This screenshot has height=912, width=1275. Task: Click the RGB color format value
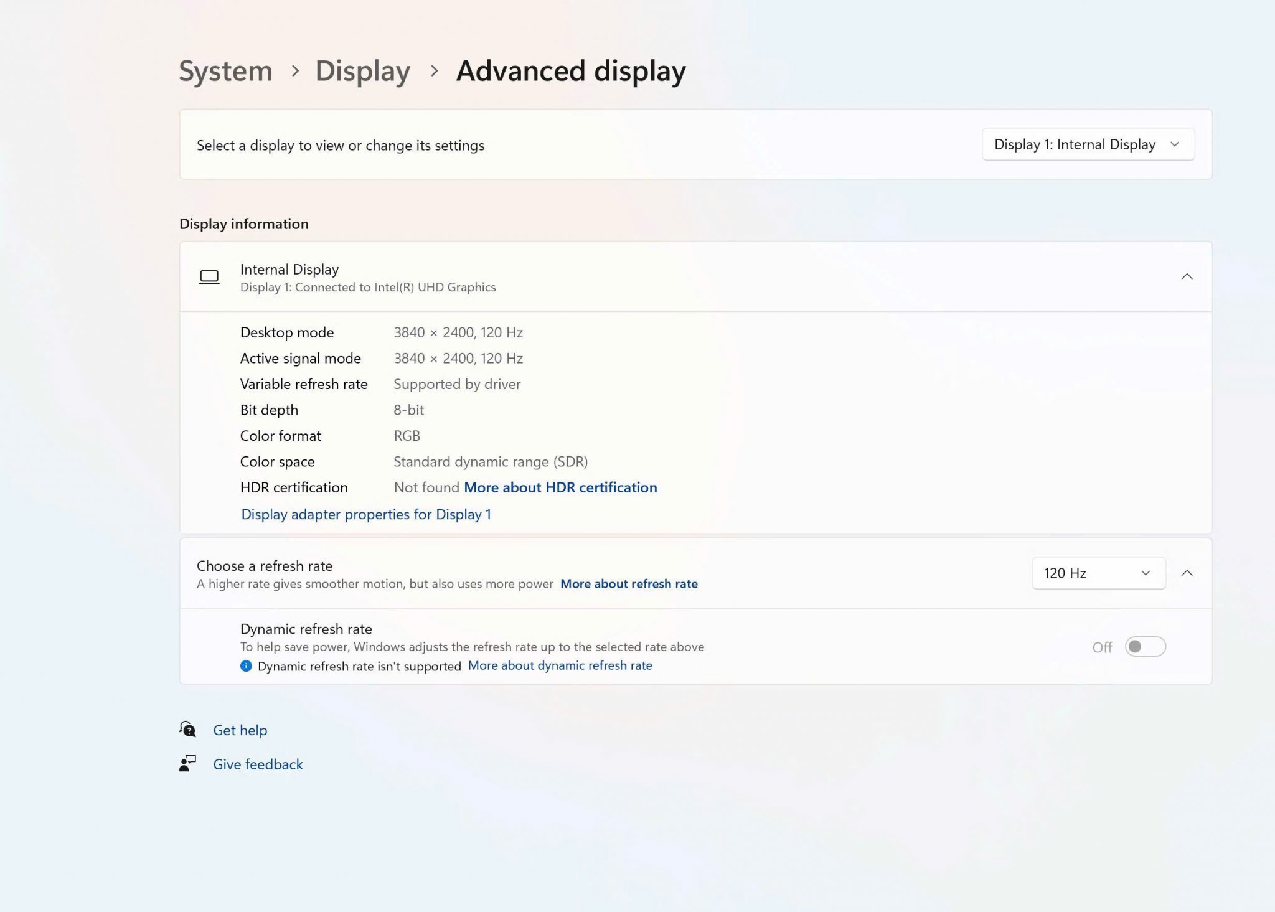click(x=407, y=436)
